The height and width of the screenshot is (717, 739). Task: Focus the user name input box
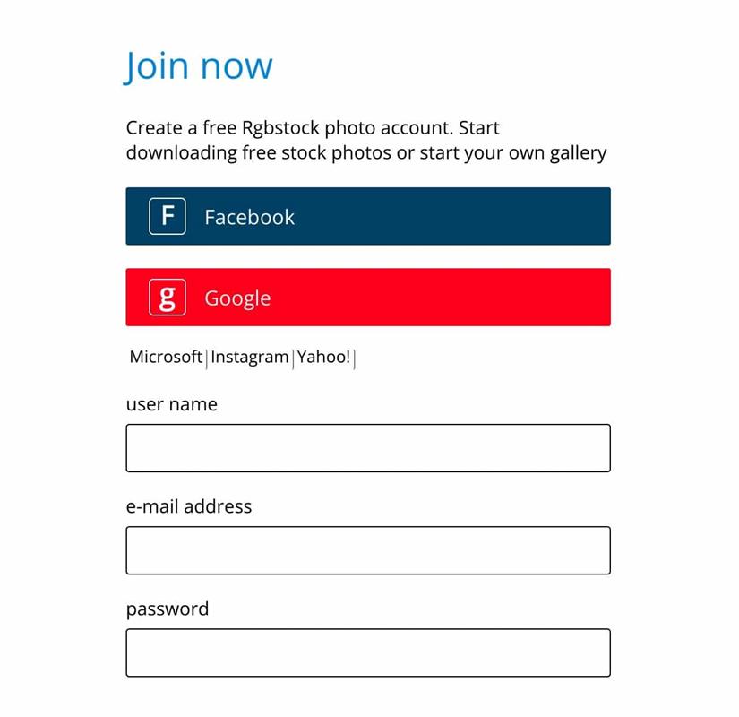(368, 447)
